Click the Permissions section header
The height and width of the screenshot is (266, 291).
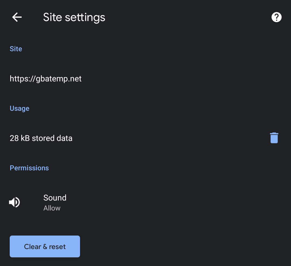(29, 168)
